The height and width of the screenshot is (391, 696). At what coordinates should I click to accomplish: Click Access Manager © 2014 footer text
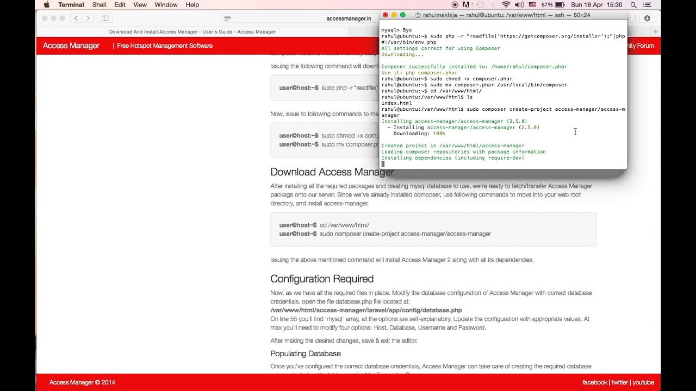[x=82, y=382]
